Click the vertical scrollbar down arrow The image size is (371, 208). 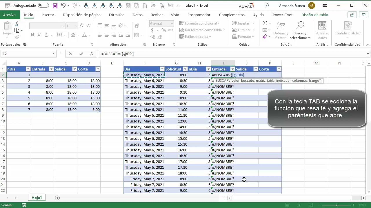point(369,192)
